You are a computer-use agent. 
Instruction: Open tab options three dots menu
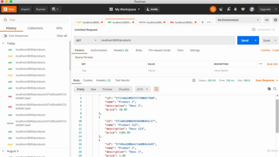pos(209,22)
